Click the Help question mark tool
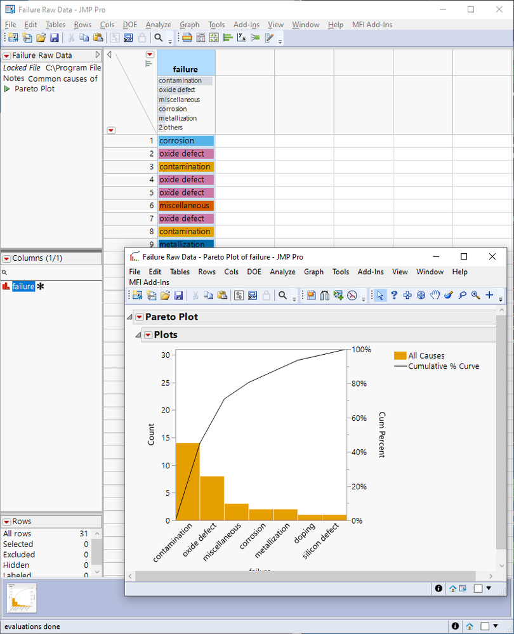This screenshot has width=514, height=634. [x=393, y=295]
